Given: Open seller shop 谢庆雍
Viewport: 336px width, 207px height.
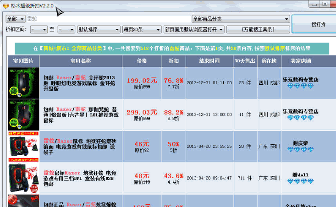Looking at the screenshot, I should [301, 143].
